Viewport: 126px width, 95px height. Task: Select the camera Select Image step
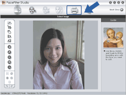[17, 10]
